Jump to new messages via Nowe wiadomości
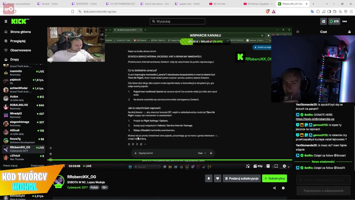Screen dimensions: 355x200 pos(323,162)
